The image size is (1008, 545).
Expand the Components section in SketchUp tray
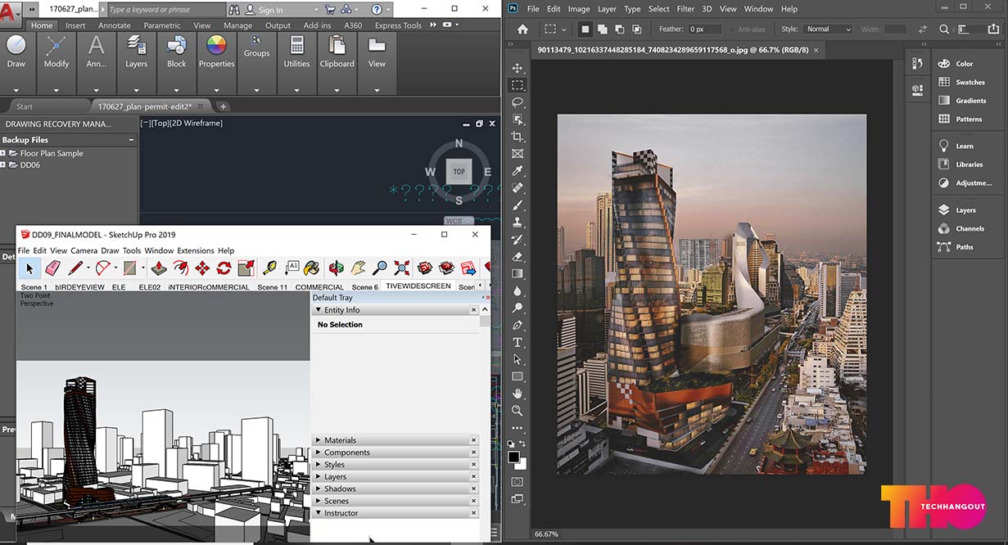click(x=319, y=453)
